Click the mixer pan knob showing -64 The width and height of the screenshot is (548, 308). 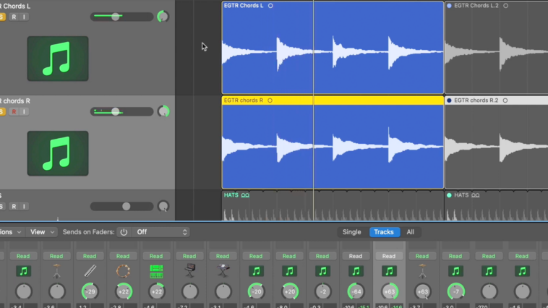(356, 291)
